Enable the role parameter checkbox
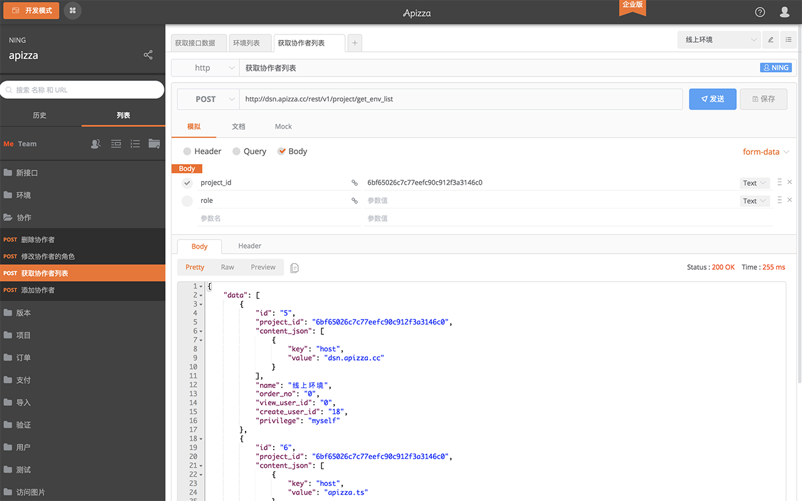802x501 pixels. pos(186,200)
